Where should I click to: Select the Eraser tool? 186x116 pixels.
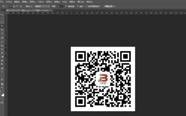pos(2,53)
